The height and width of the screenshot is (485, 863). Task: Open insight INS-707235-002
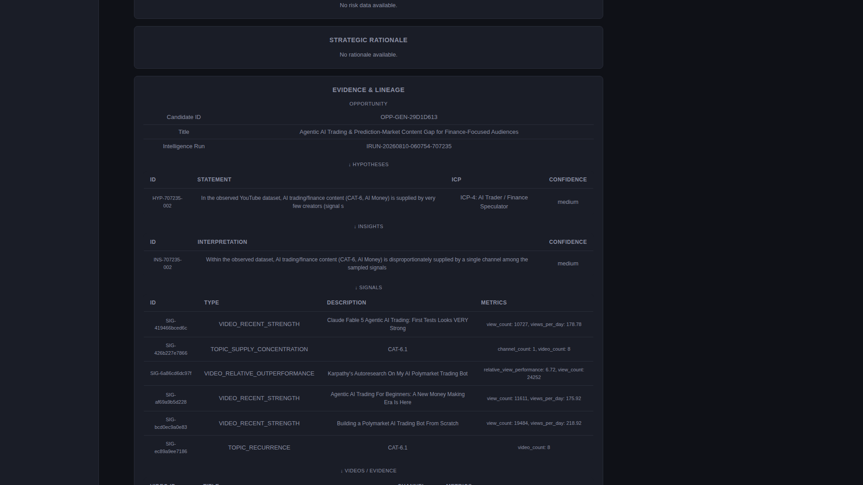click(167, 264)
